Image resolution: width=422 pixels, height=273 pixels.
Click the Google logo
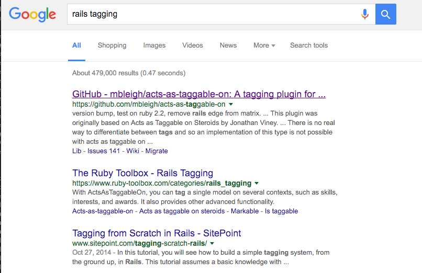tap(32, 14)
